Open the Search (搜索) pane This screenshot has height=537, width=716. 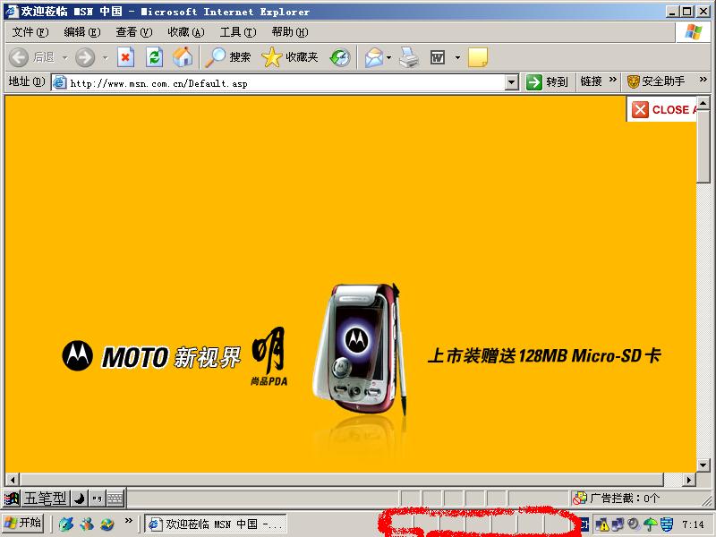click(228, 57)
